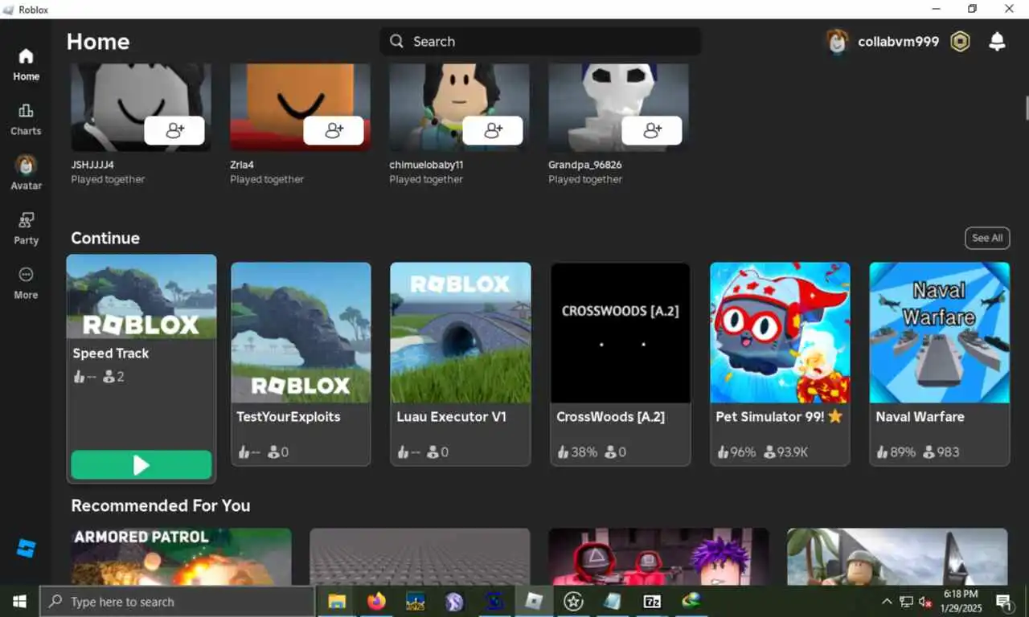Click the Continue section heading
This screenshot has width=1029, height=617.
pyautogui.click(x=105, y=238)
